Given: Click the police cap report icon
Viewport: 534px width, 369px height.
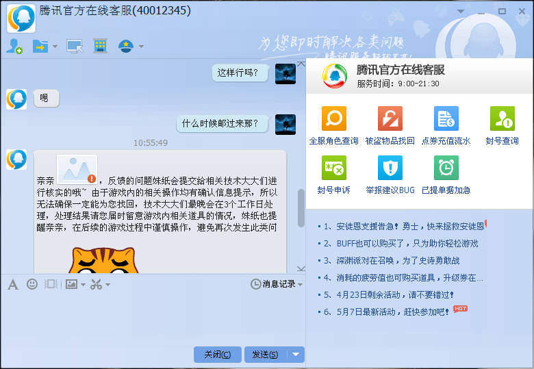Looking at the screenshot, I should click(126, 46).
